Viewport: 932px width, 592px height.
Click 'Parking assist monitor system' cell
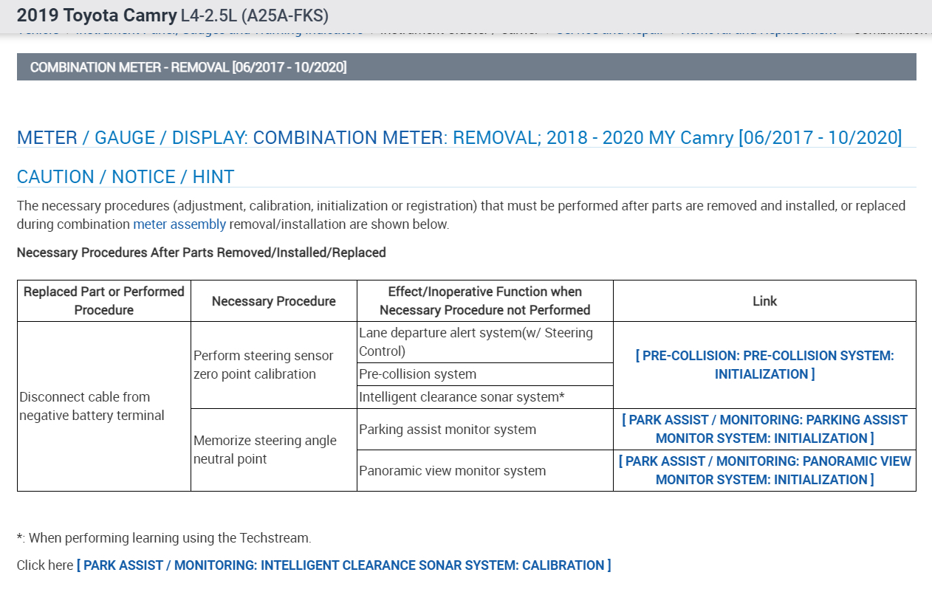[x=485, y=430]
